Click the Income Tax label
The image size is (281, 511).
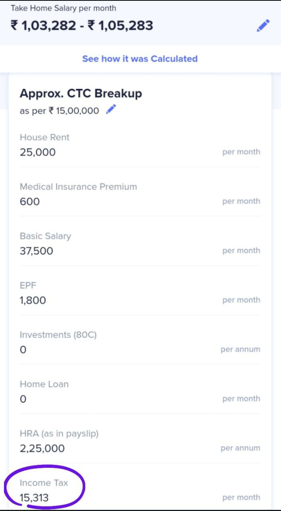[x=44, y=483]
